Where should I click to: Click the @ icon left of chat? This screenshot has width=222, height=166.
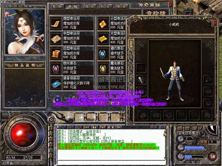click(x=51, y=156)
